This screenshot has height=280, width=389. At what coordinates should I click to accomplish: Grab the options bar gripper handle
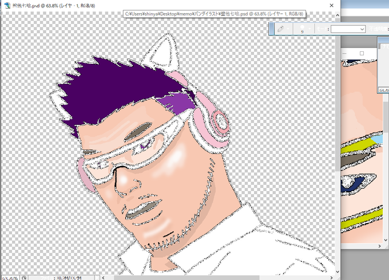[x=272, y=29]
